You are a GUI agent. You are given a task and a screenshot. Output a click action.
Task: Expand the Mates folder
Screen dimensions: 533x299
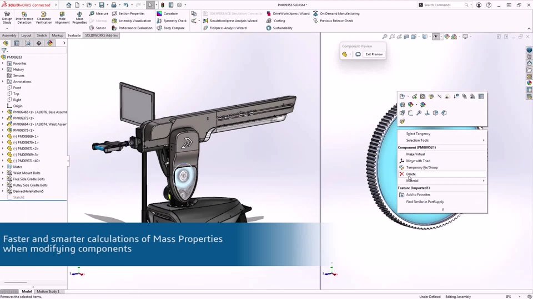(x=3, y=167)
